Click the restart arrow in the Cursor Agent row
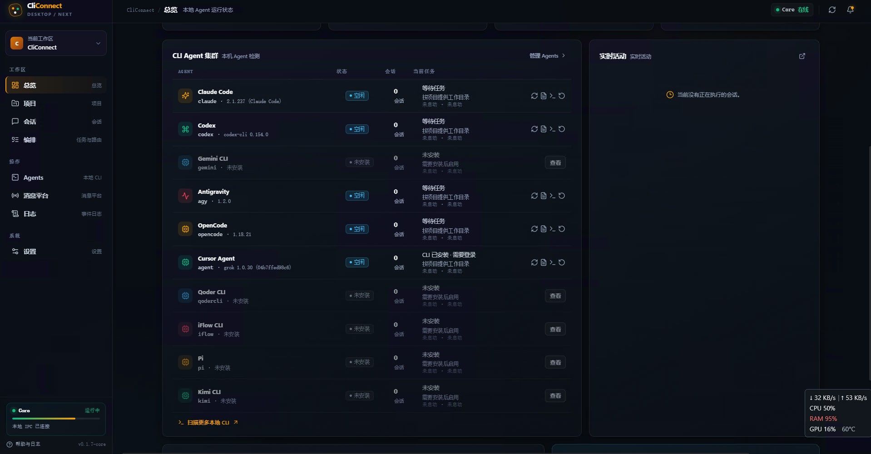The width and height of the screenshot is (871, 454). coord(562,262)
